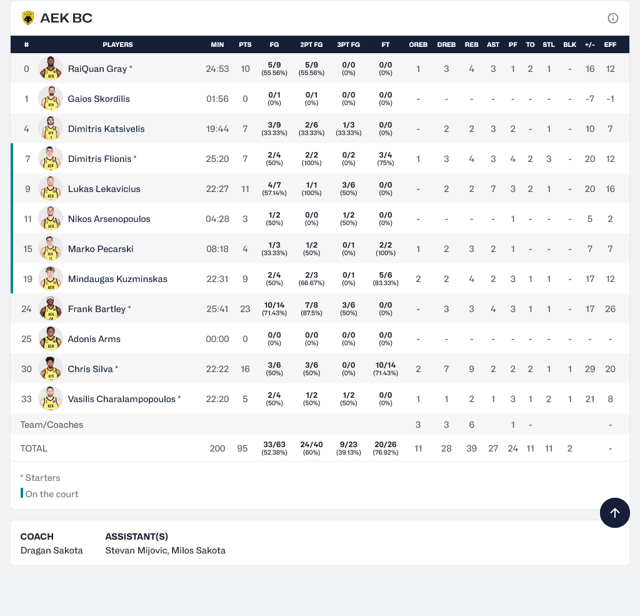Viewport: 640px width, 616px height.
Task: Click Frank Bartley's player photo
Action: point(51,308)
